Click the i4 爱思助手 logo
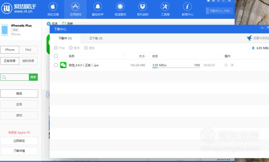The image size is (269, 162). 19,8
